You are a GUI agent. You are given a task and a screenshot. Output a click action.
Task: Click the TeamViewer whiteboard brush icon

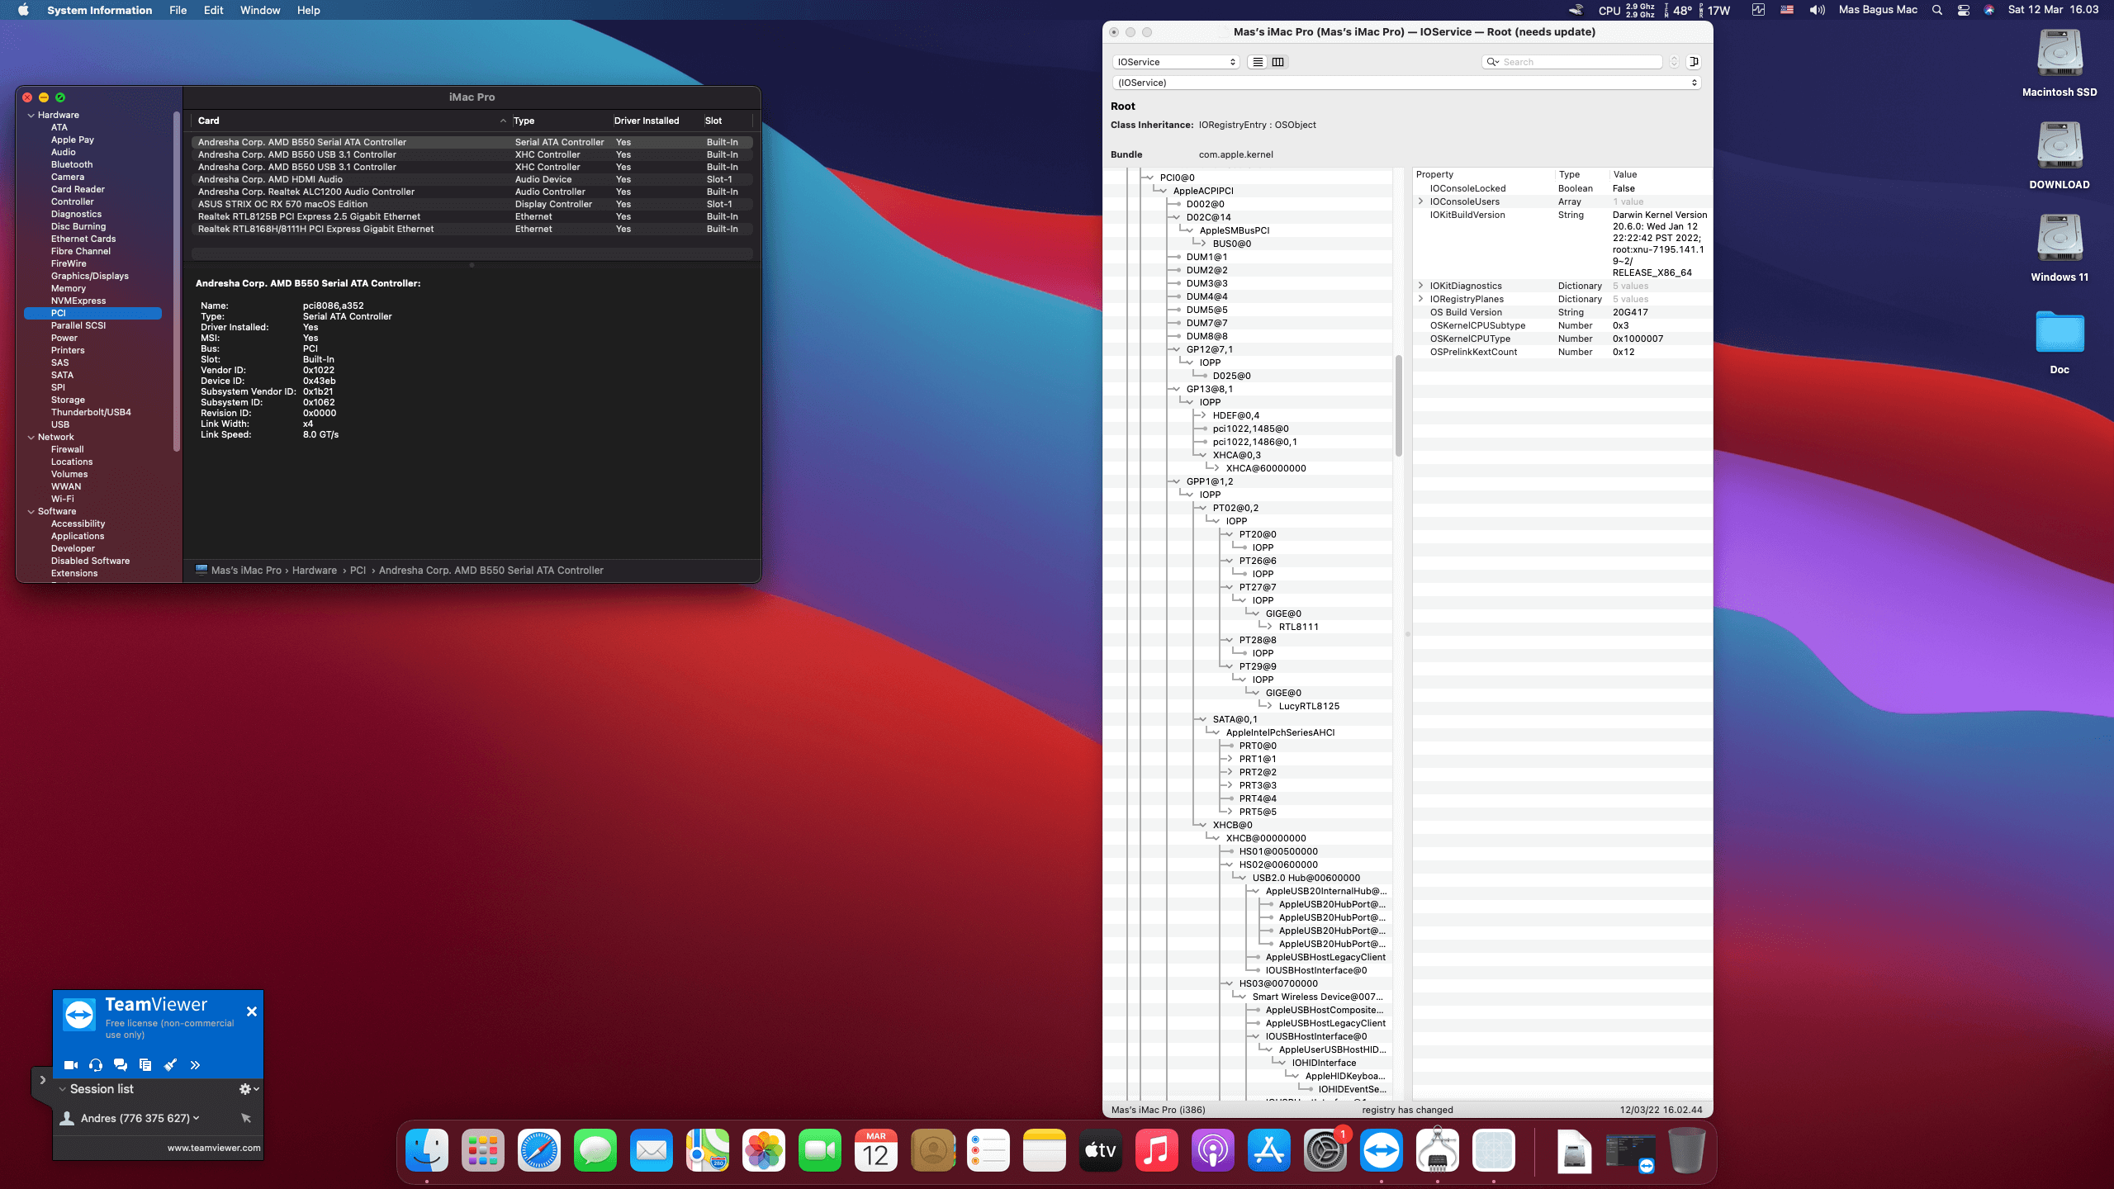click(x=170, y=1065)
